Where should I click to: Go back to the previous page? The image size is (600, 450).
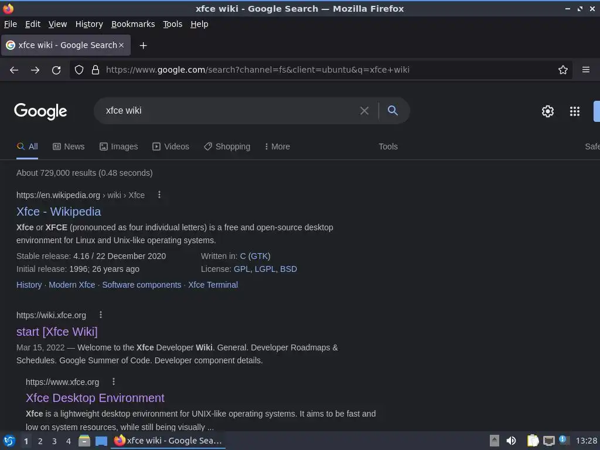(14, 70)
